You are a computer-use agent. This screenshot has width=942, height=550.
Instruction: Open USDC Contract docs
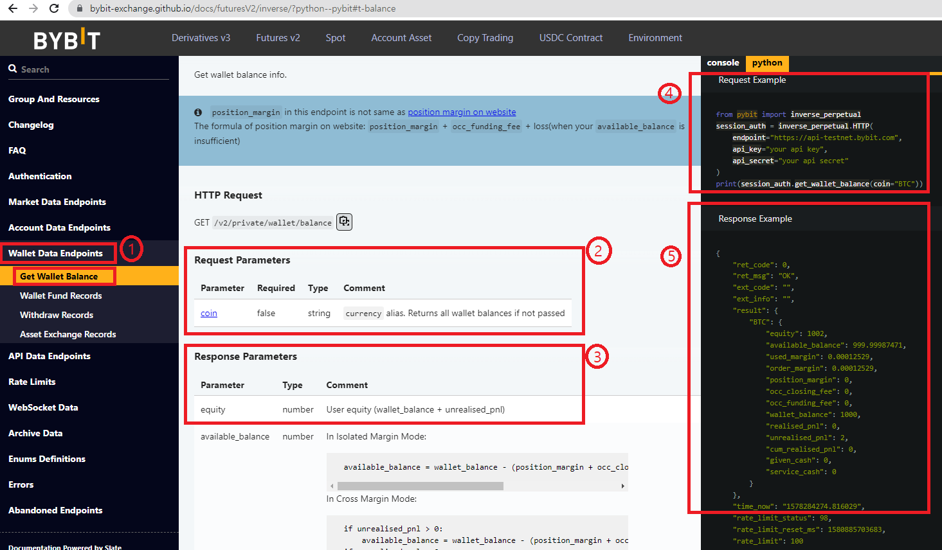pos(571,38)
